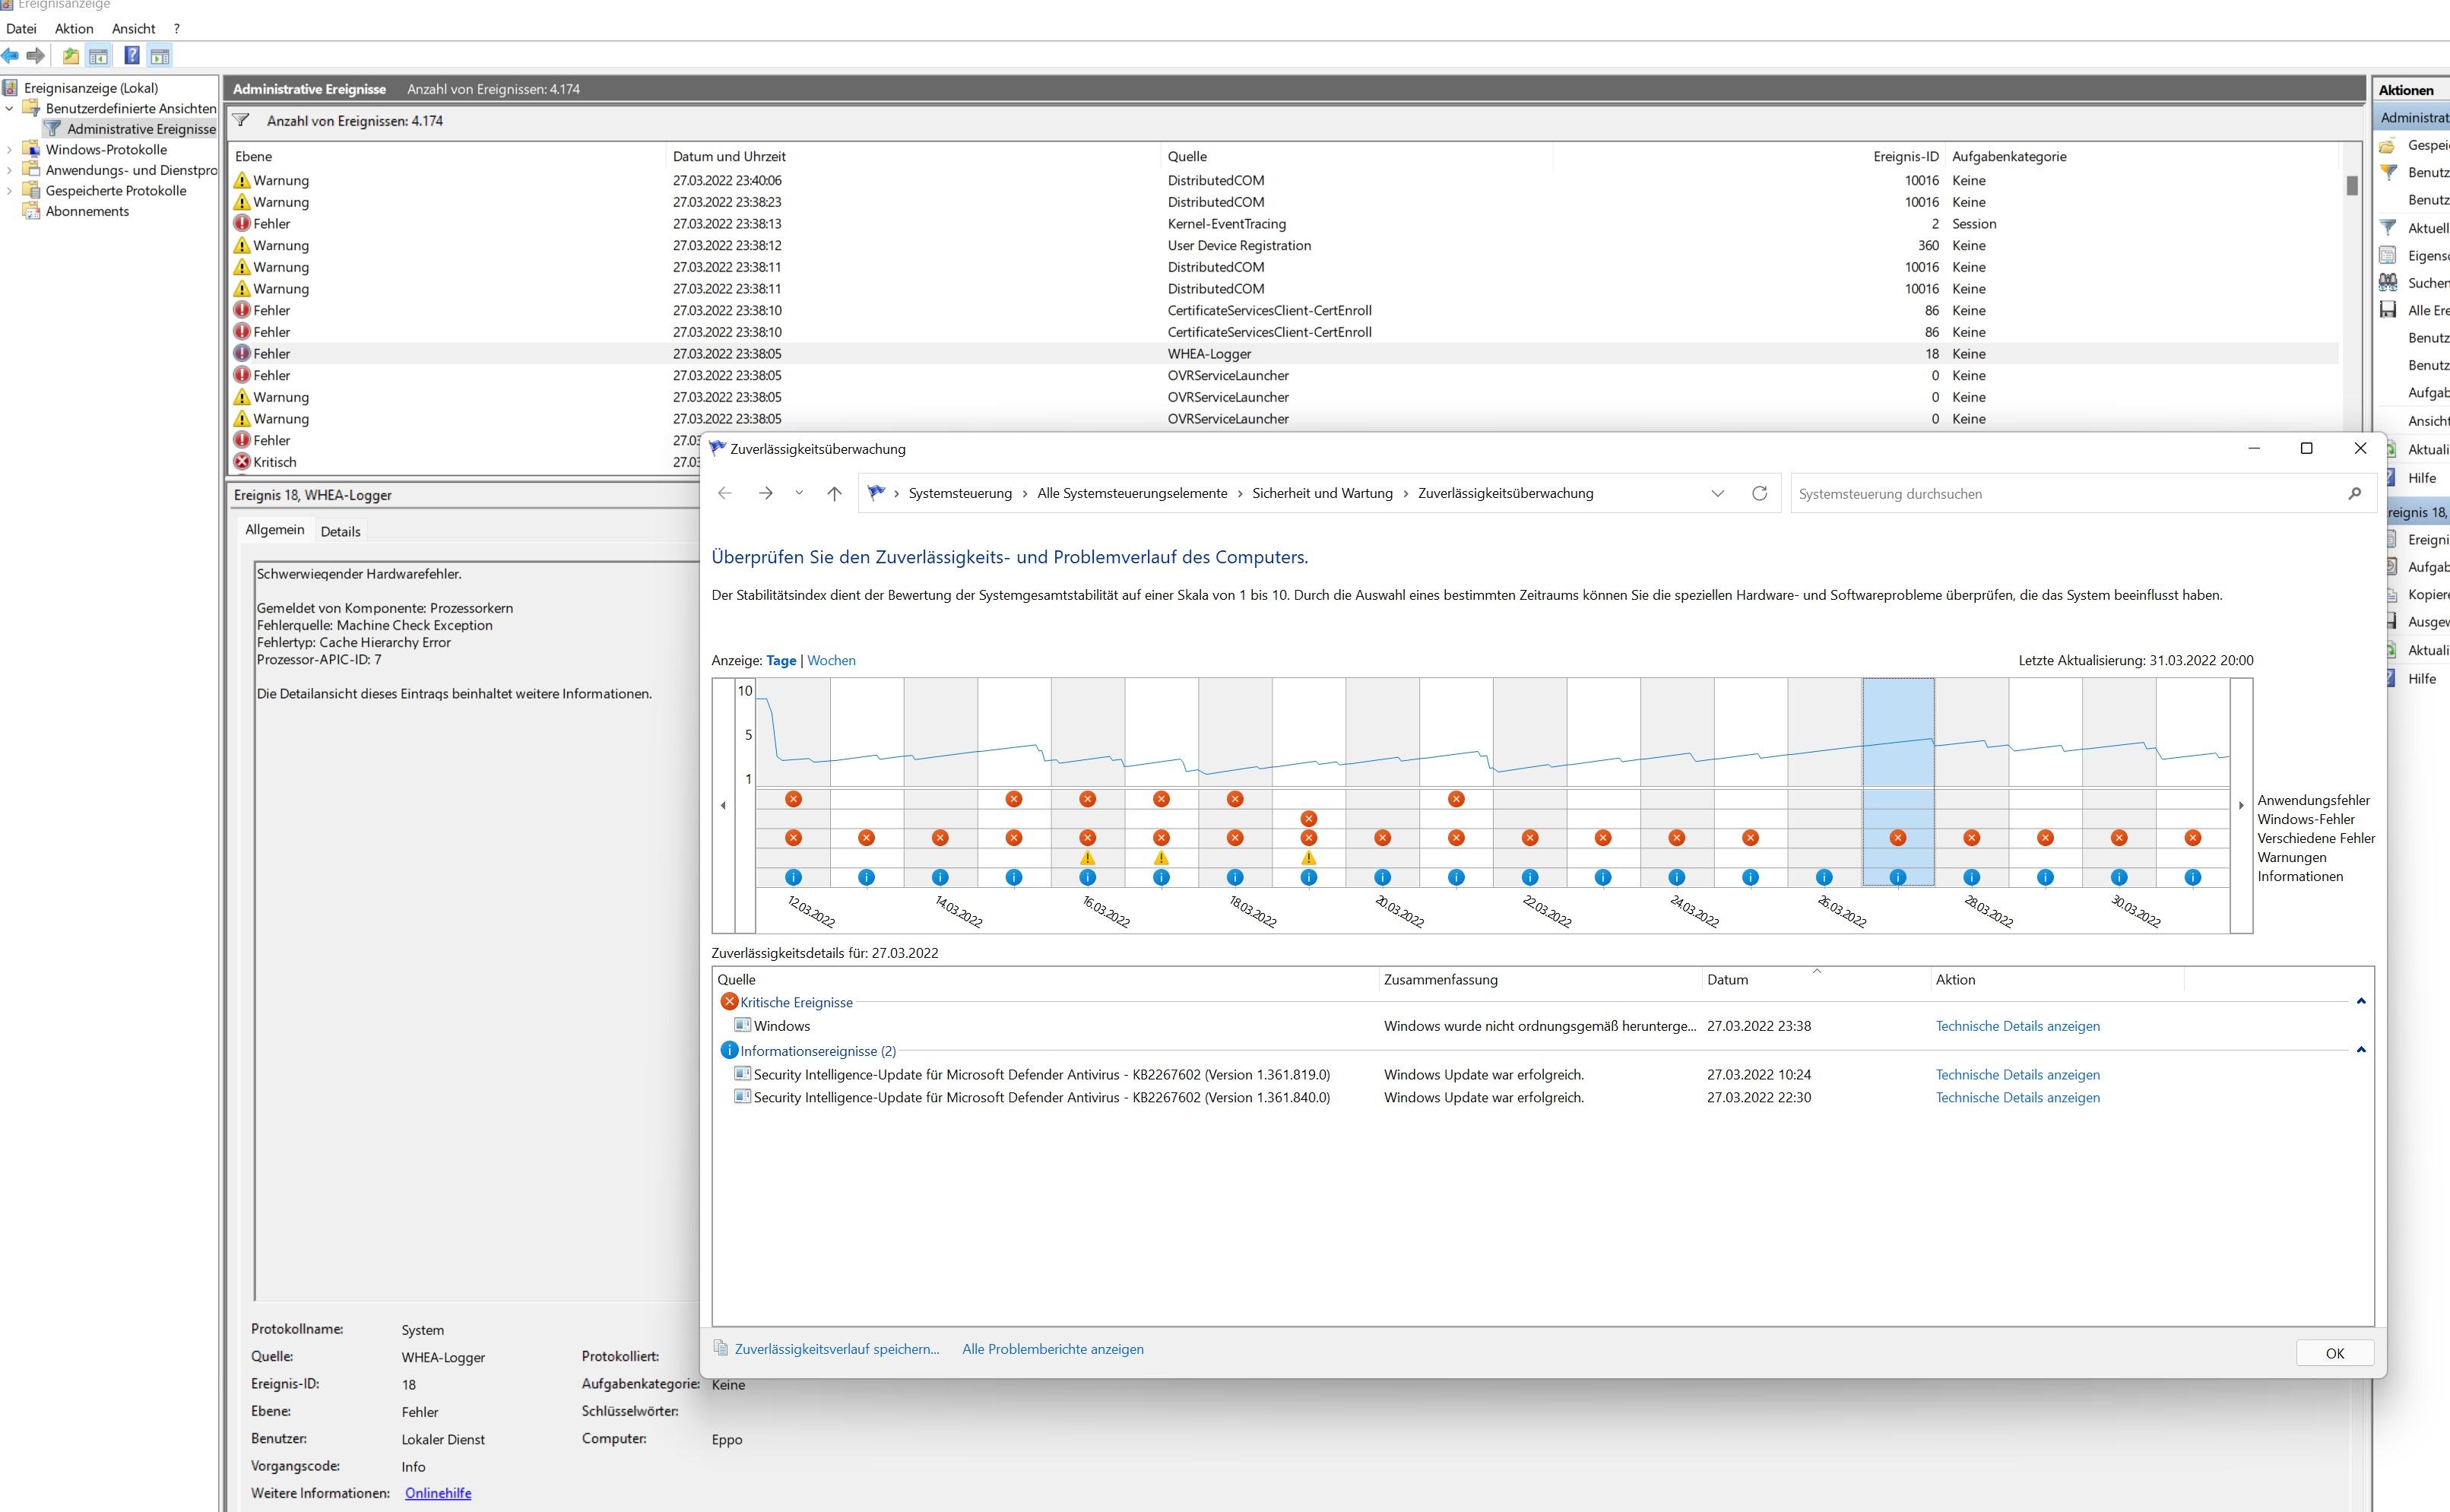Open the Ansicht menu

[133, 29]
